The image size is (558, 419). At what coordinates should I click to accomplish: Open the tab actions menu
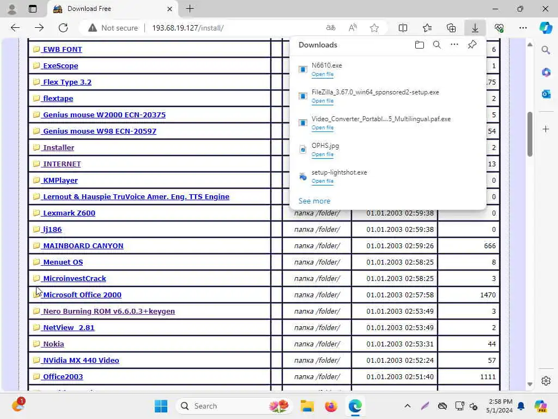coord(32,9)
